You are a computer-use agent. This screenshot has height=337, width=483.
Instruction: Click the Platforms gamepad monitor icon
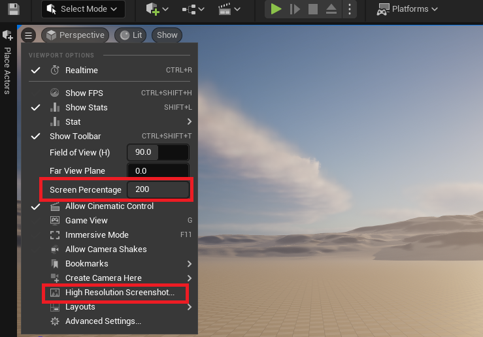(383, 9)
